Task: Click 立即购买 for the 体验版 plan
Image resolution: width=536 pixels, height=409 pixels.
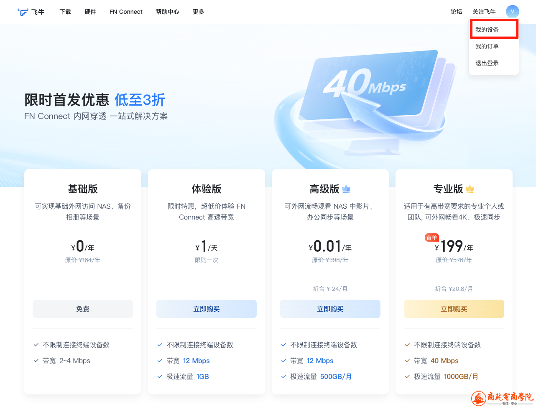Action: (x=207, y=309)
